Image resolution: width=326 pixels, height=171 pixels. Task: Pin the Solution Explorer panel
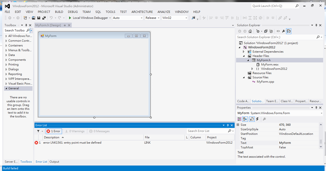[x=316, y=25]
